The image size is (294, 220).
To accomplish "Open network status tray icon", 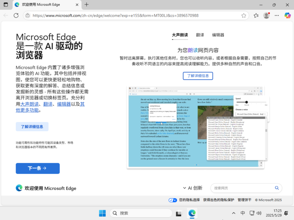I will [252, 213].
